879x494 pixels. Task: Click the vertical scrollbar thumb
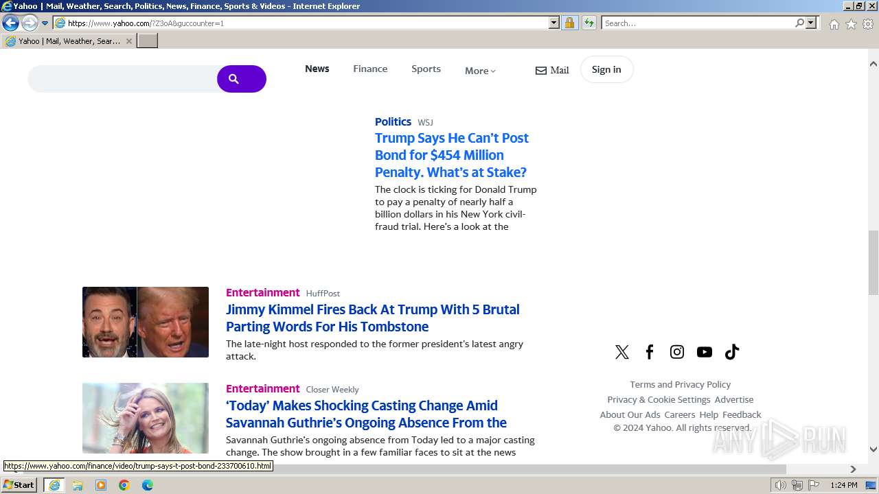[x=874, y=263]
